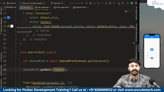The width and height of the screenshot is (164, 92).
Task: Collapse the Timer block on line 63
Action: coord(16,83)
